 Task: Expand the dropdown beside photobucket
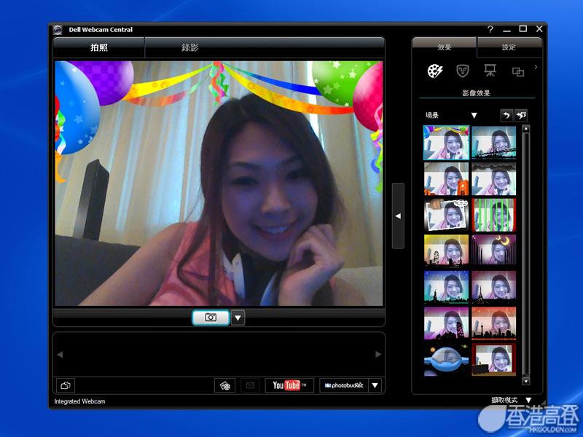(375, 385)
